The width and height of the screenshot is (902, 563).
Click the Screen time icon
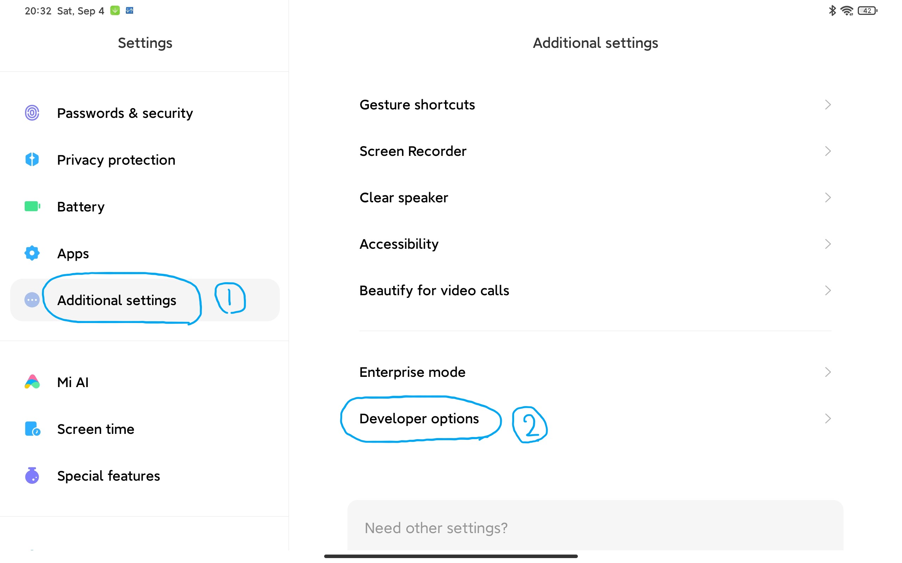pos(32,429)
